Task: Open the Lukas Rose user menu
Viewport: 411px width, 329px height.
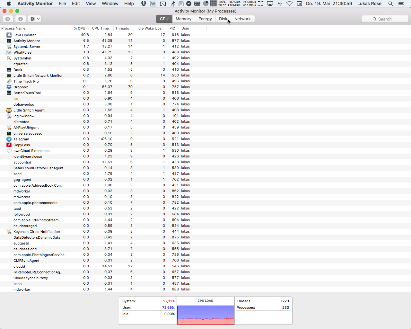Action: pyautogui.click(x=369, y=4)
